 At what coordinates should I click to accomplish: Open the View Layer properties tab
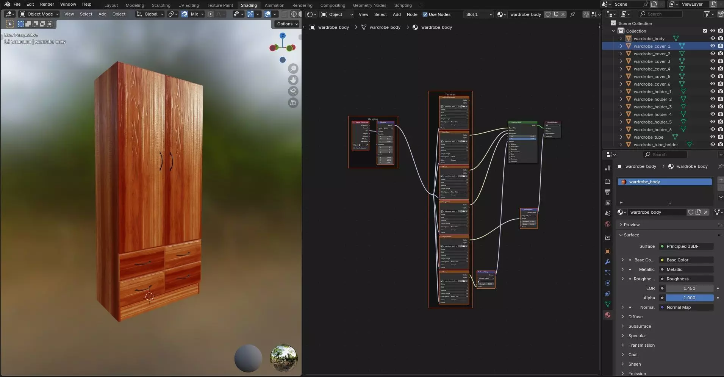click(x=608, y=202)
